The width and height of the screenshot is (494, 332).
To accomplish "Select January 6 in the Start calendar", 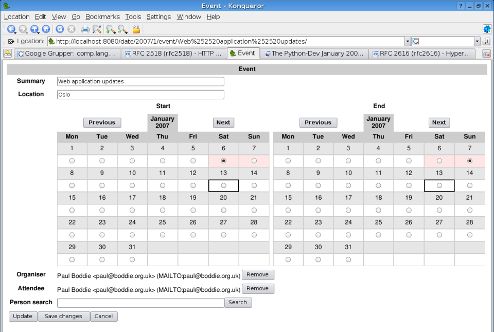I will (223, 161).
